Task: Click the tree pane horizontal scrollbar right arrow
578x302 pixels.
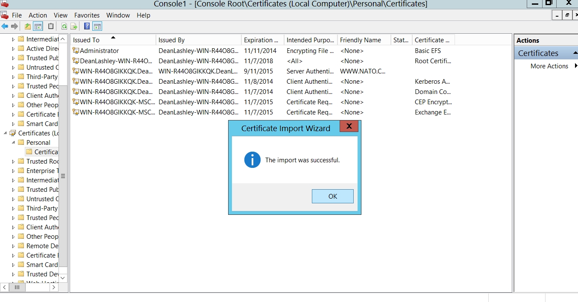Action: point(54,287)
